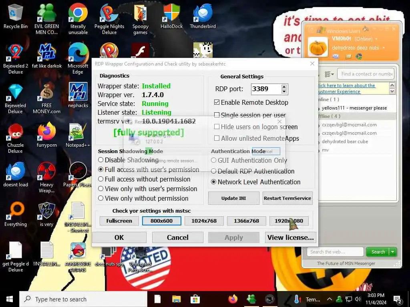The width and height of the screenshot is (410, 307).
Task: Open the EVIL GREEN MEN CO desktop shortcut
Action: click(46, 19)
